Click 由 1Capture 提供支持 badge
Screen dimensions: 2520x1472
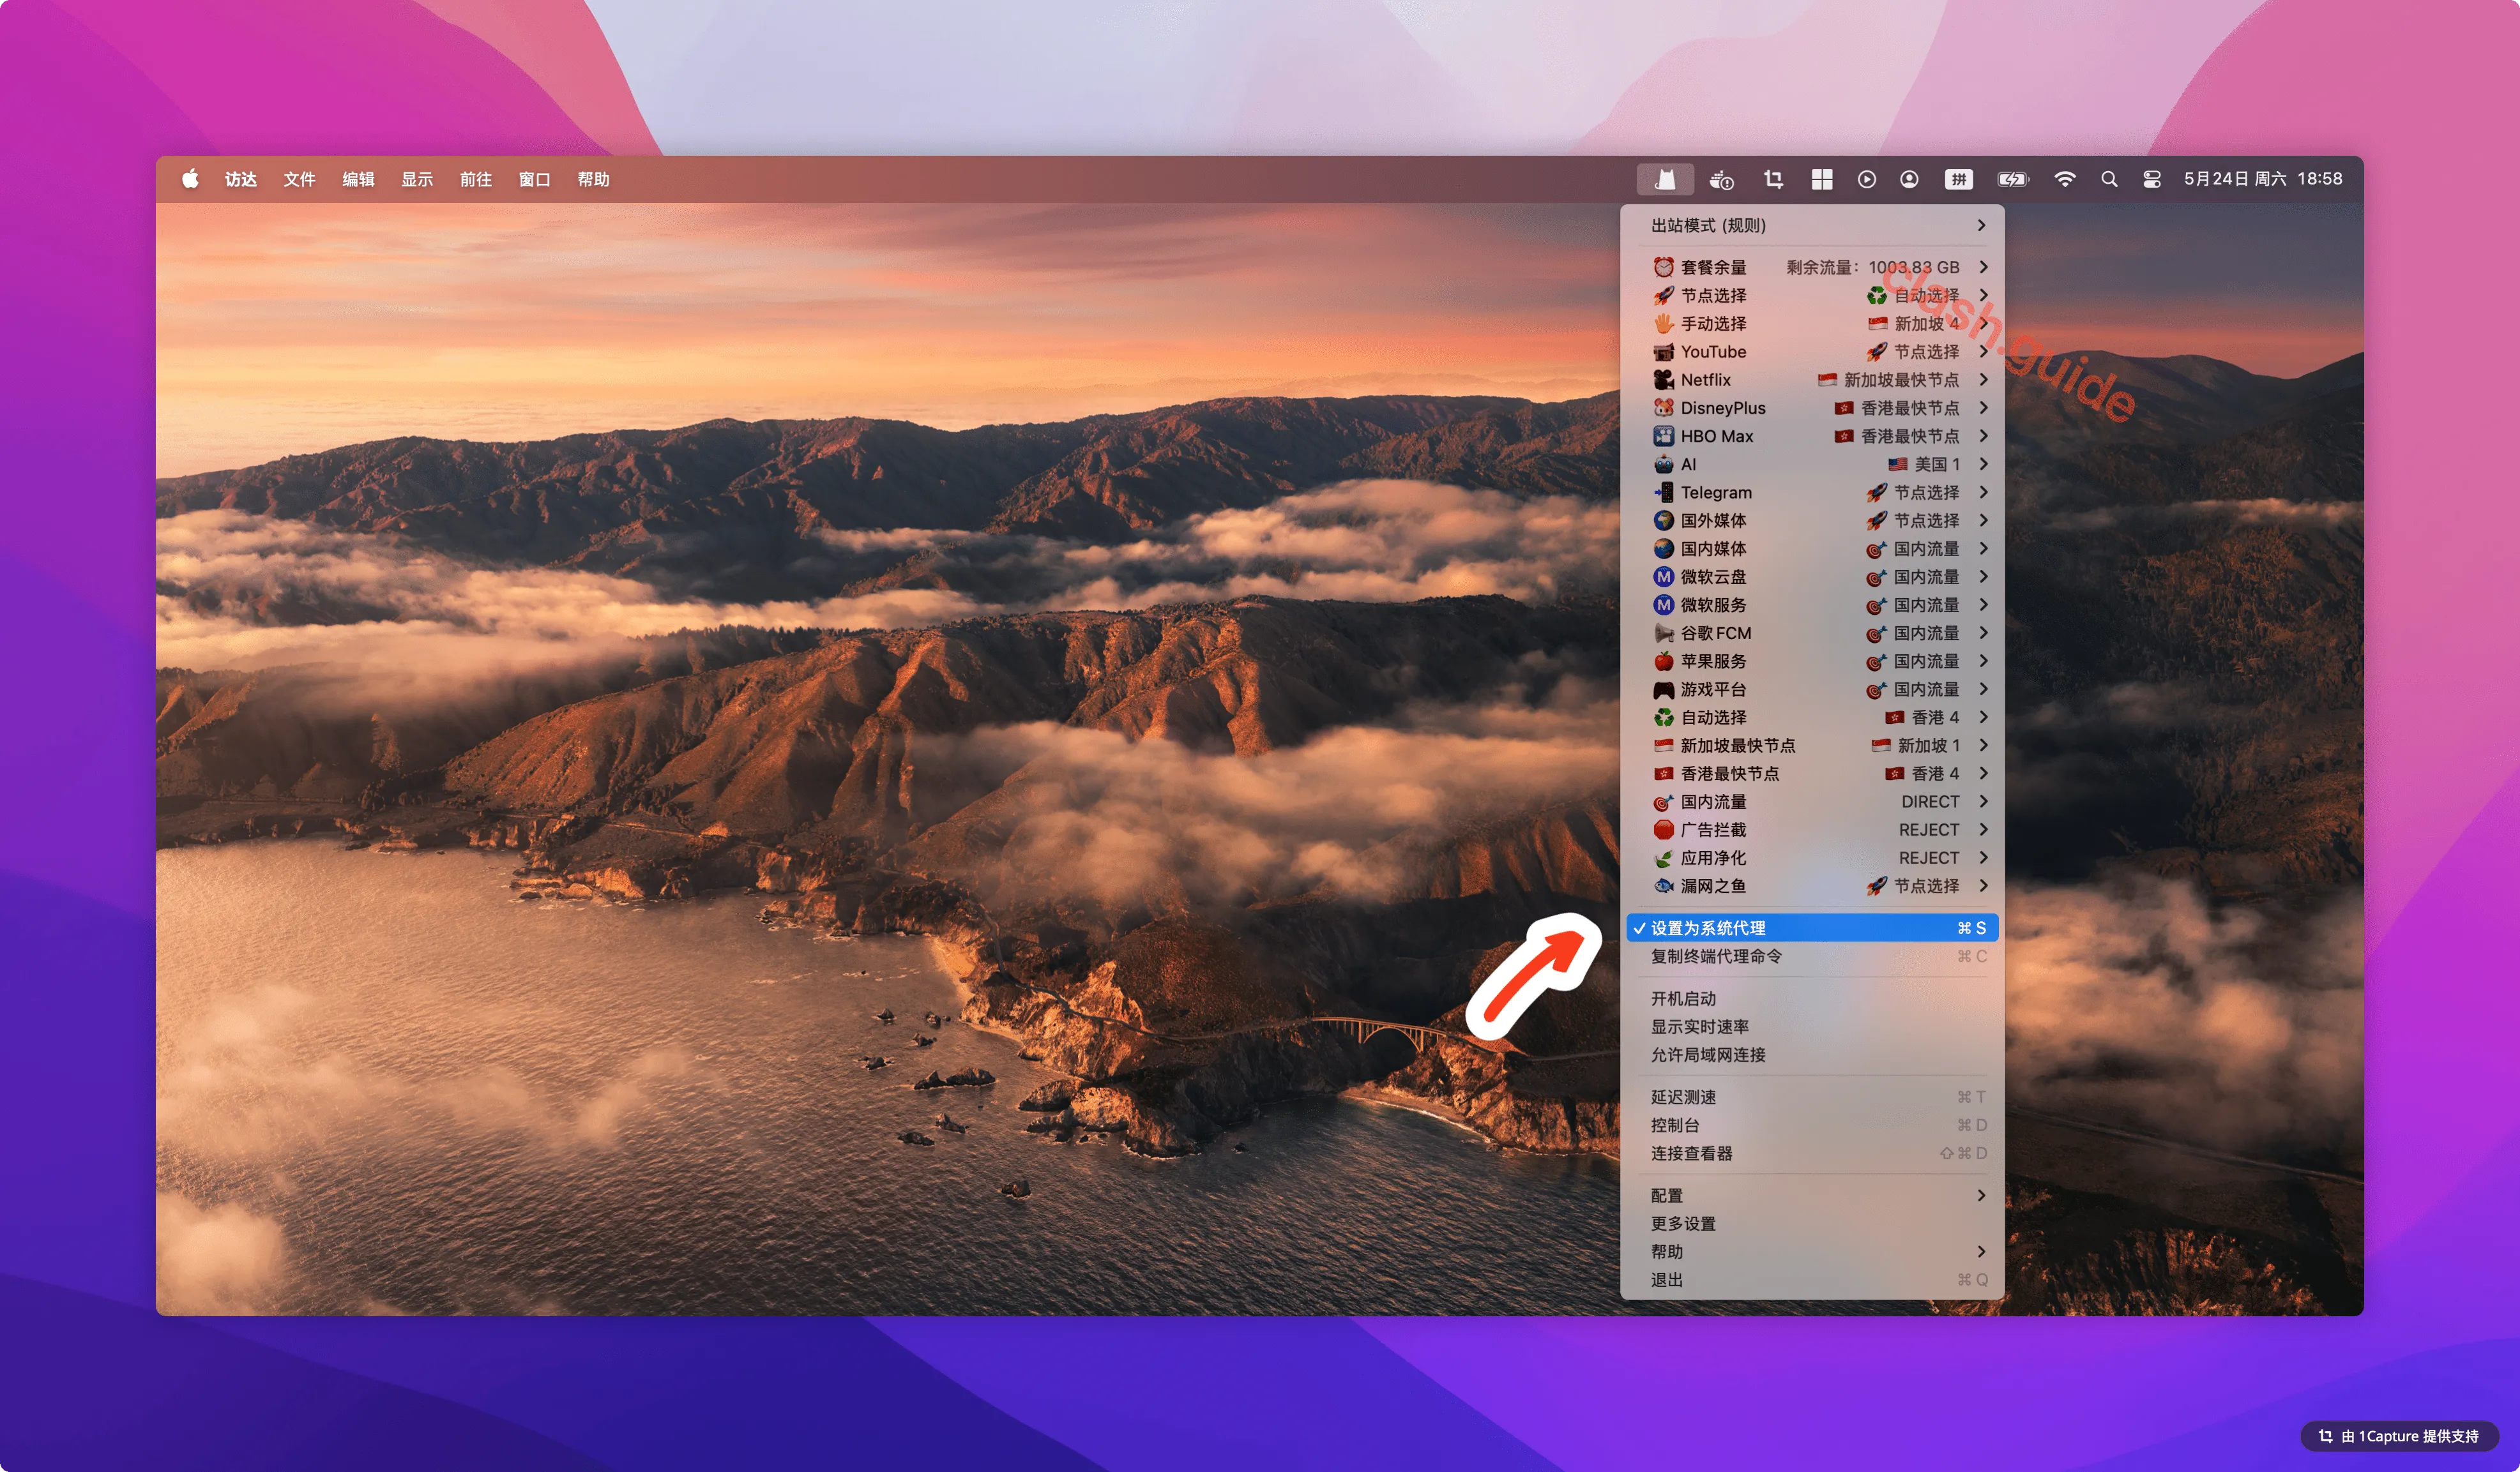[2400, 1436]
